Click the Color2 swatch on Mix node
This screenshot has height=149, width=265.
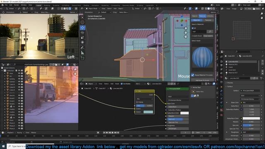point(148,112)
